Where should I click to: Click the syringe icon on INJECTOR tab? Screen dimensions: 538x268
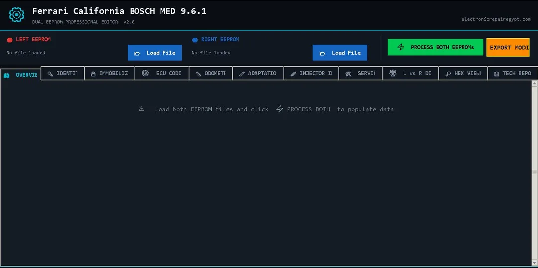[293, 74]
